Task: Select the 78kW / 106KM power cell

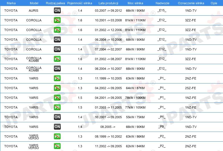Action: (135, 98)
